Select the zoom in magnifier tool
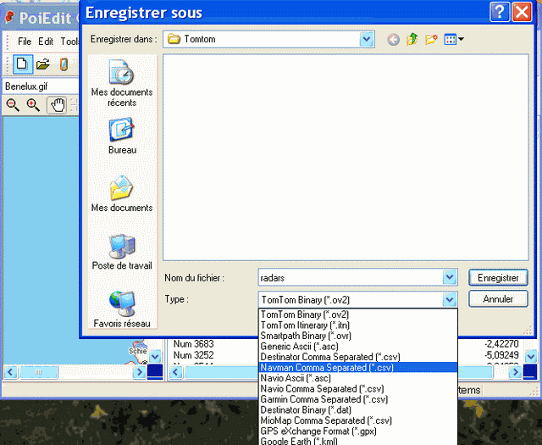Image resolution: width=542 pixels, height=445 pixels. click(x=33, y=105)
